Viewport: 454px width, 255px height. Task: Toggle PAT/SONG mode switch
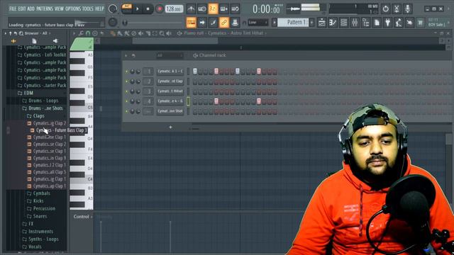126,8
